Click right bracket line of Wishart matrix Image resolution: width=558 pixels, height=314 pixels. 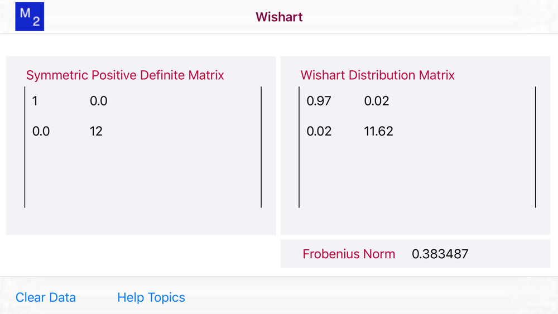[535, 147]
